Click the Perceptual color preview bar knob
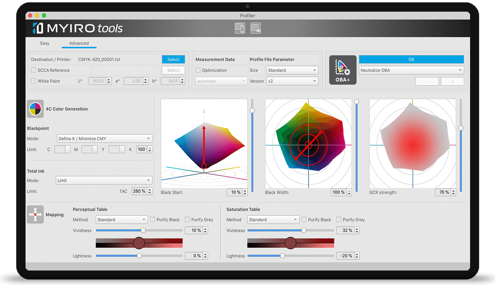The image size is (495, 285). click(139, 243)
